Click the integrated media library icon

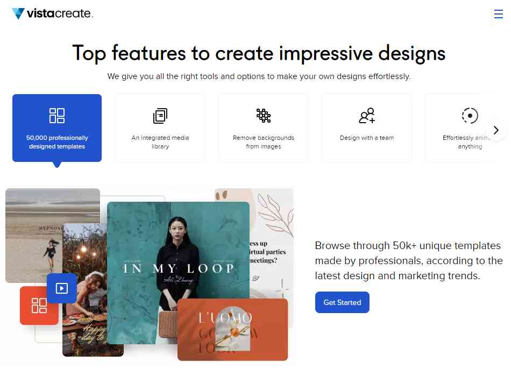160,116
